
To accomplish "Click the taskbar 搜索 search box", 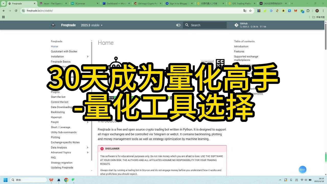I will point(28,180).
